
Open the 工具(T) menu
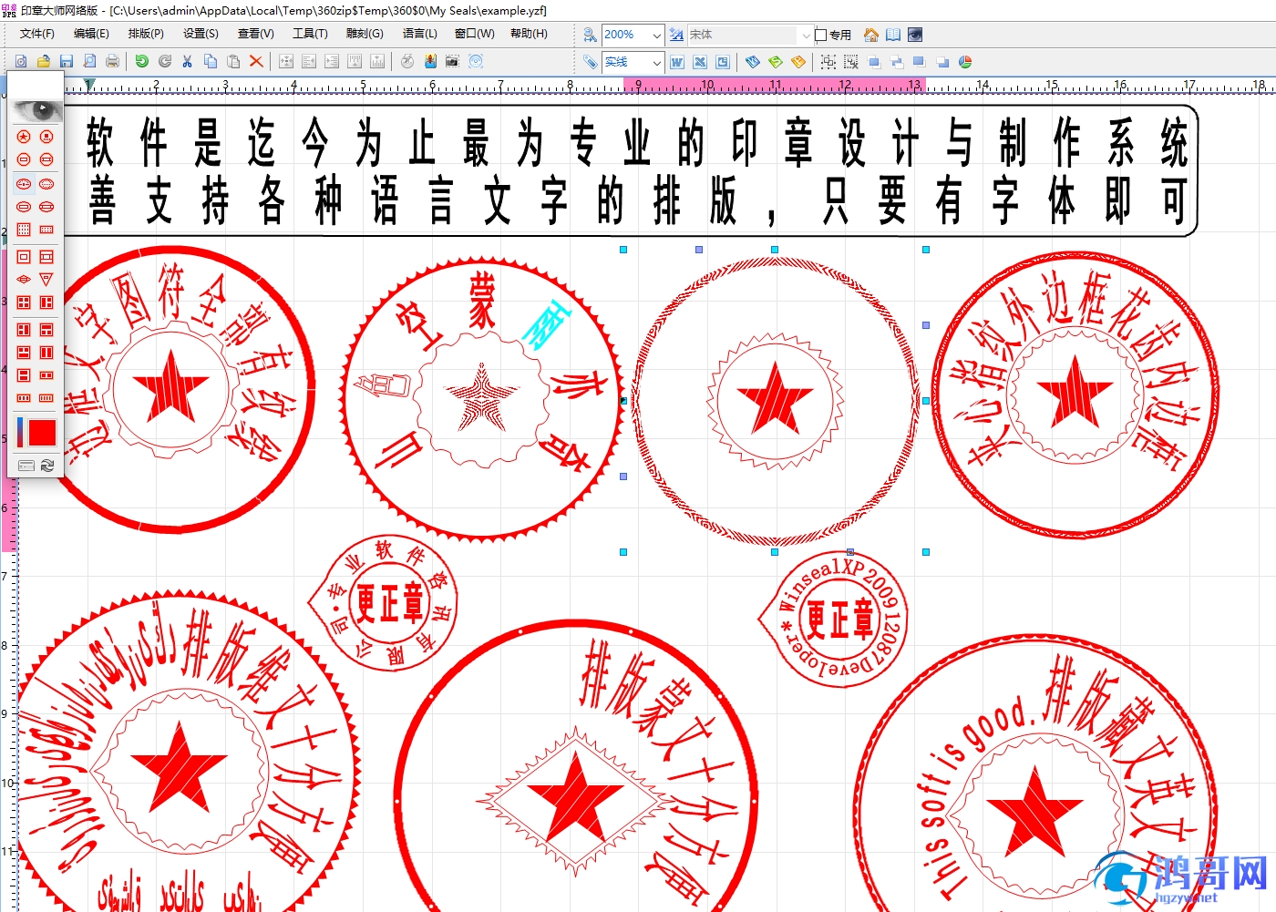pyautogui.click(x=310, y=34)
